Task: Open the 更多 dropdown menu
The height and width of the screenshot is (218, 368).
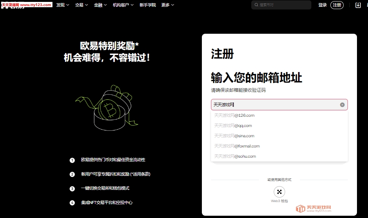Action: [168, 5]
